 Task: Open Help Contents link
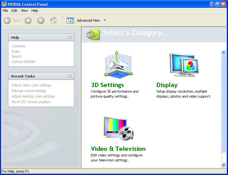18,46
